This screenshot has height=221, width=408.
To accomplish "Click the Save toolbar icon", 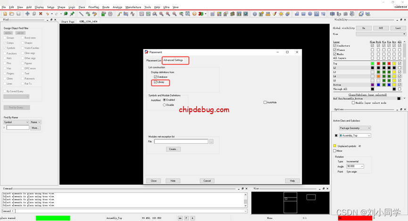I will pyautogui.click(x=18, y=14).
